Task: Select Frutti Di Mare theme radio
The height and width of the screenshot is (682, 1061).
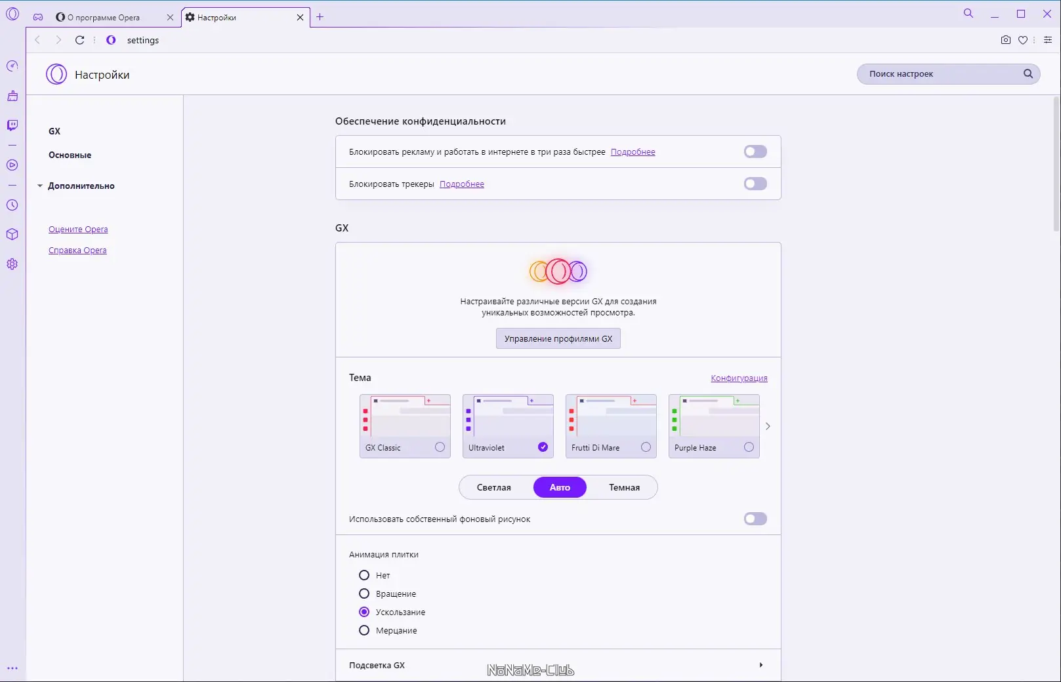Action: tap(646, 447)
